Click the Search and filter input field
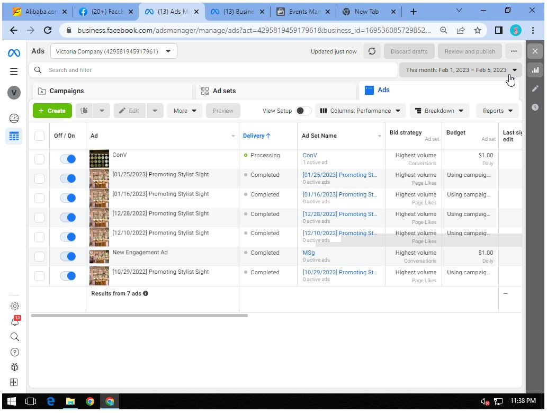 [x=213, y=70]
